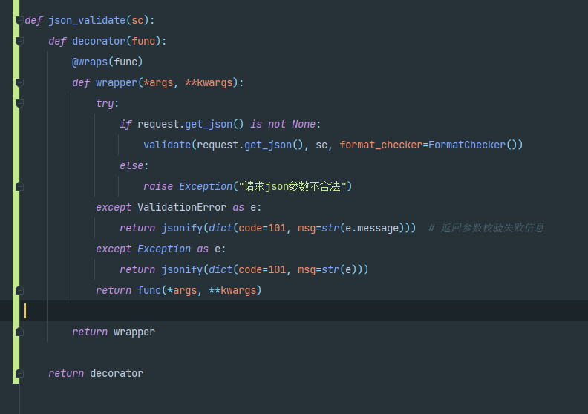Collapse the wrapper function fold marker
588x414 pixels.
click(19, 83)
